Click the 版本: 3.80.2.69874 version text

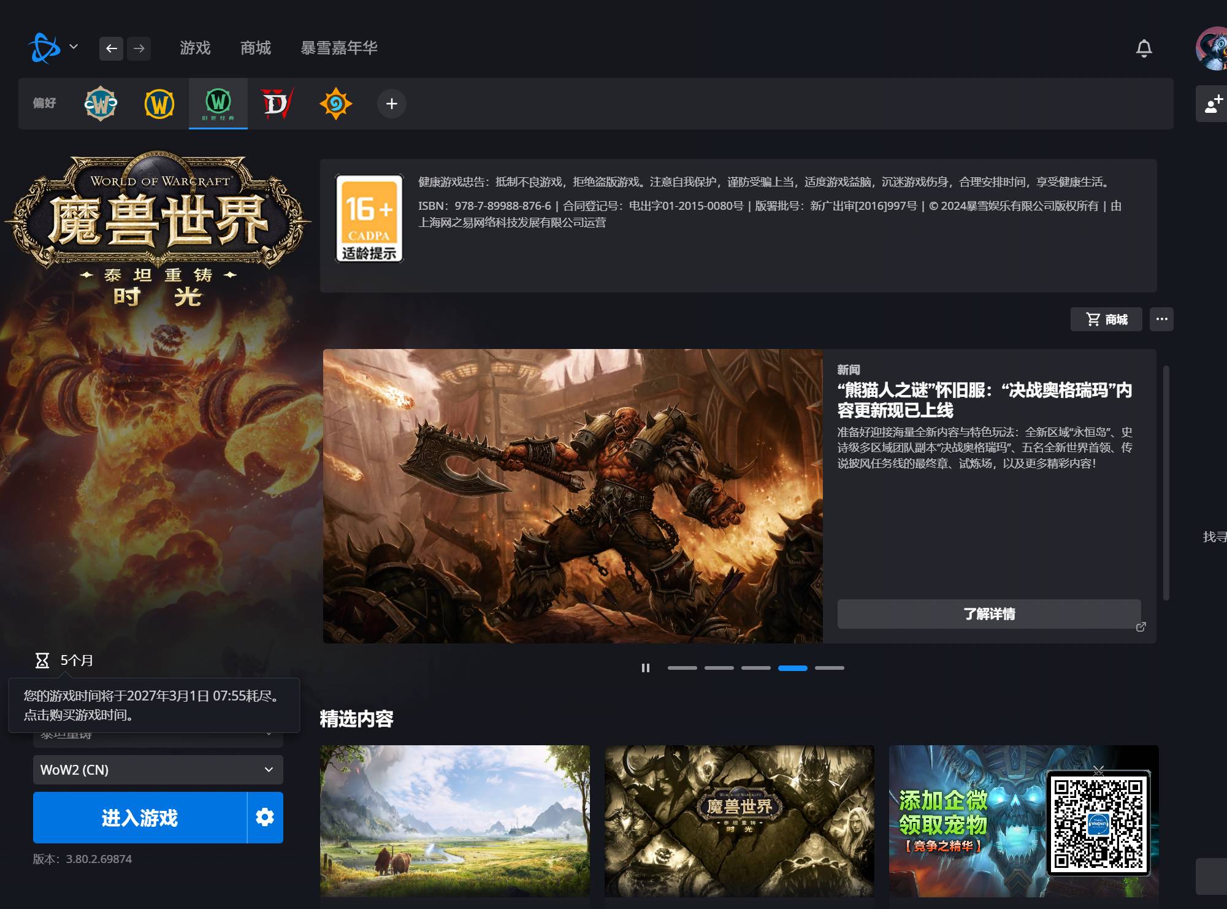[x=82, y=859]
